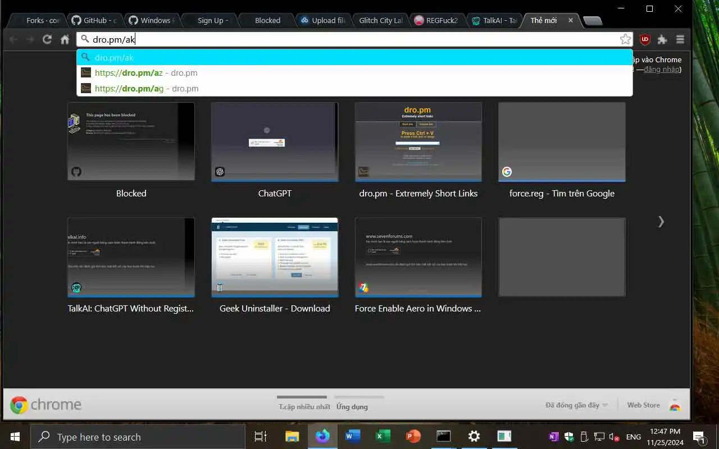Click the next page chevron arrow

pyautogui.click(x=661, y=222)
